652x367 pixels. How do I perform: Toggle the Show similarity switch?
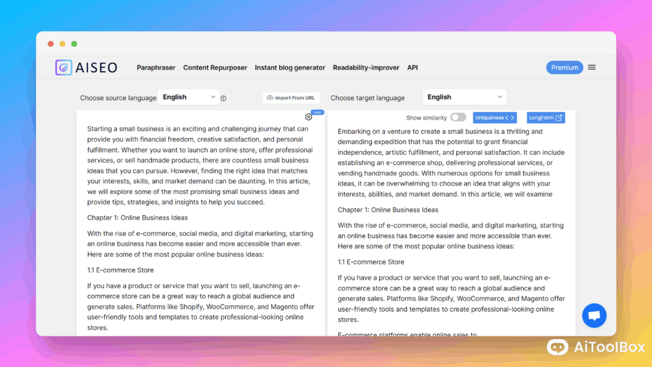pyautogui.click(x=458, y=117)
